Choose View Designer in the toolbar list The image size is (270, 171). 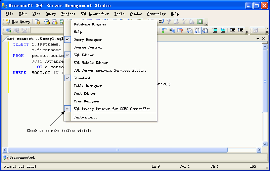point(110,101)
